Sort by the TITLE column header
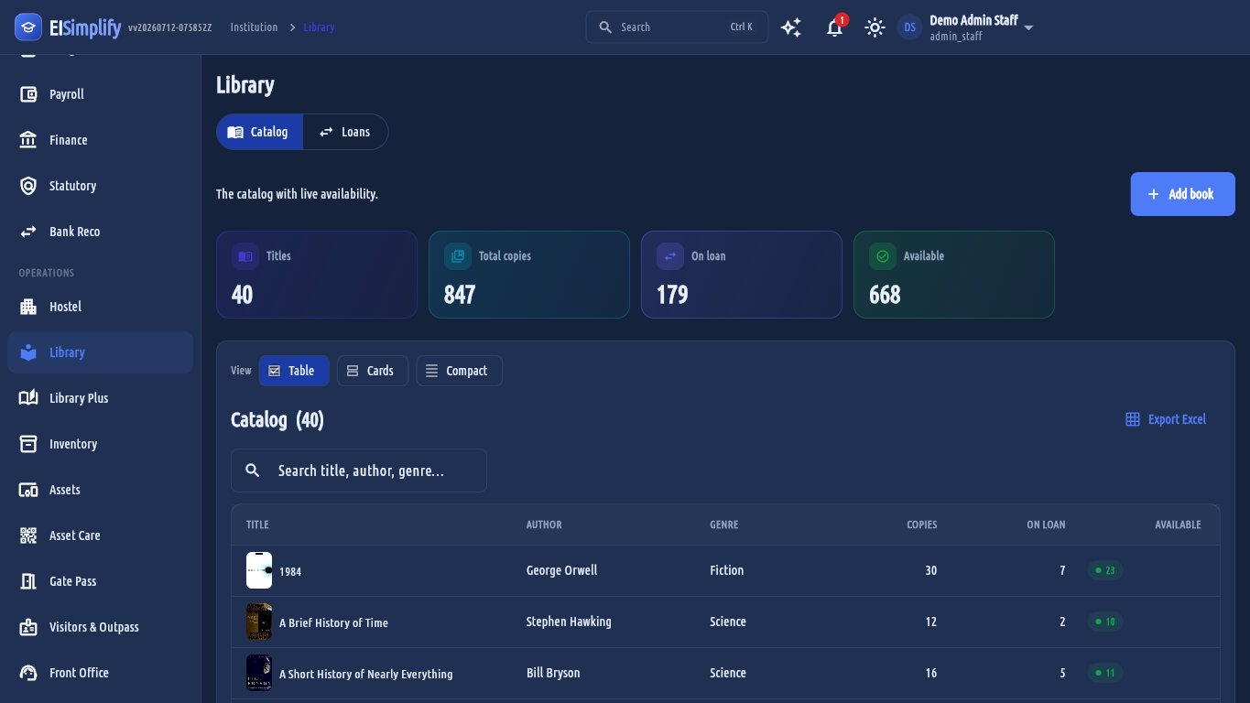The height and width of the screenshot is (703, 1250). point(257,525)
